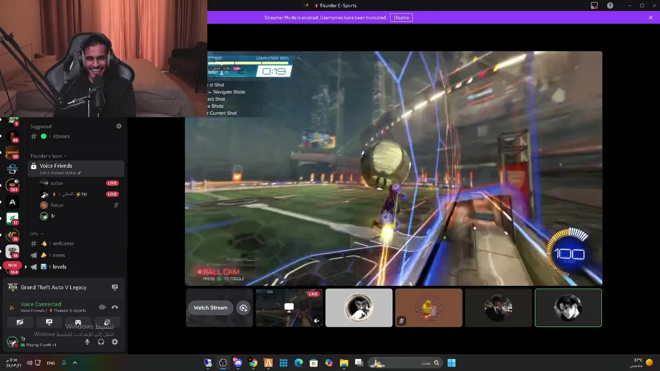
Task: Click the Grand Theft Auto V Legacy activity
Action: pos(54,288)
